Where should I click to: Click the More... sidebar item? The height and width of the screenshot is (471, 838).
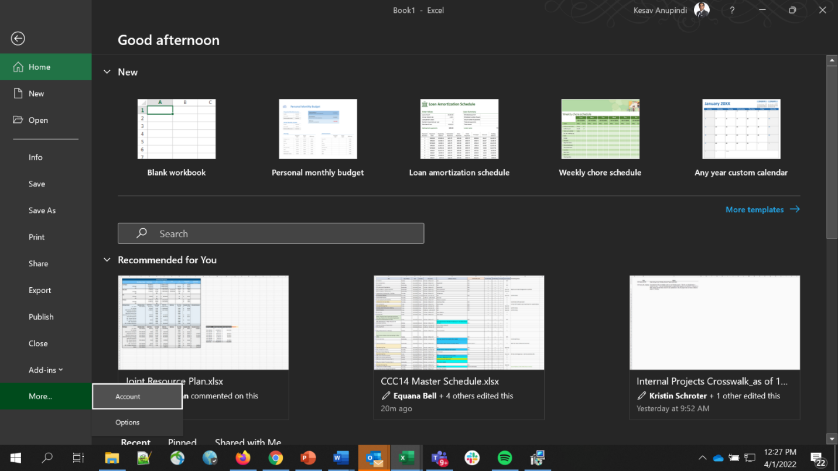[x=46, y=396]
